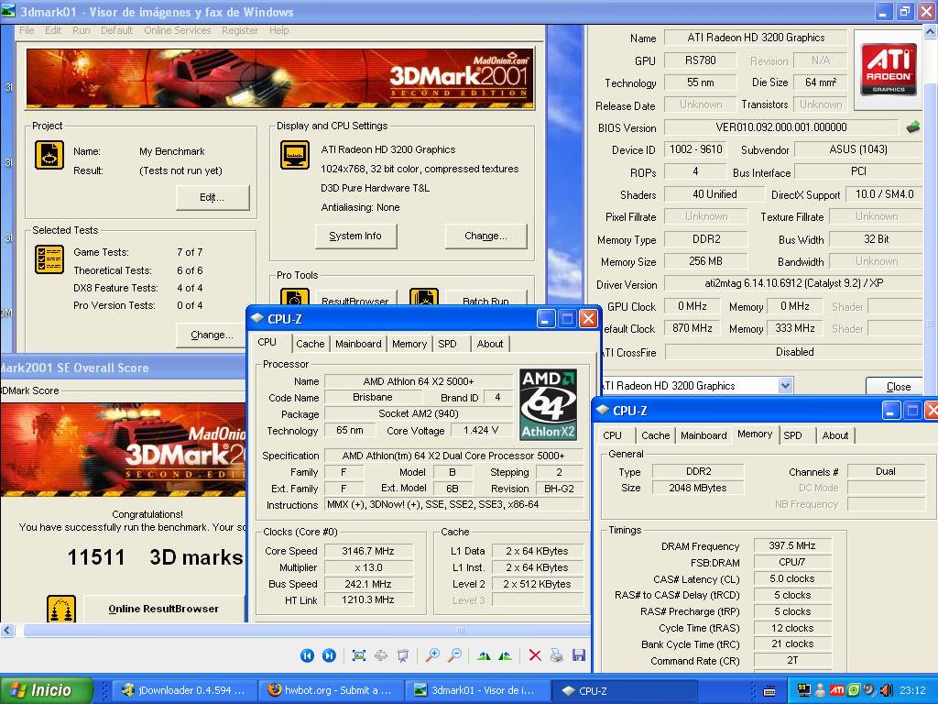
Task: Click the Actual Size icon in the viewer toolbar
Action: [381, 655]
